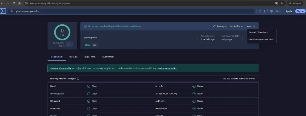
Task: Open the help question mark icon
Action: pos(271,11)
